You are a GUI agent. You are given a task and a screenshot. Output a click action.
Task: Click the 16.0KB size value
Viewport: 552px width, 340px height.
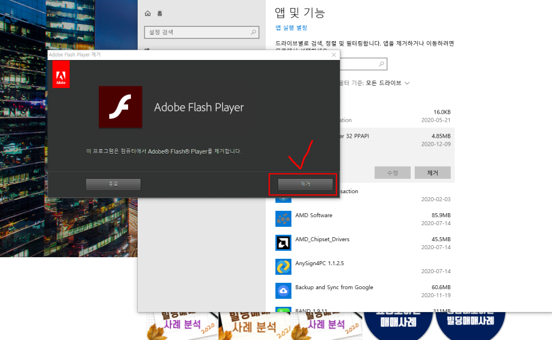point(442,112)
